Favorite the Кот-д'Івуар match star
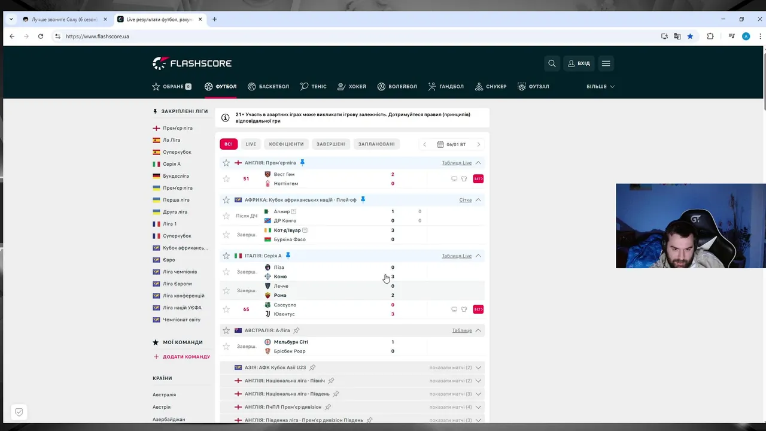Screen dimensions: 766x431 pyautogui.click(x=226, y=235)
